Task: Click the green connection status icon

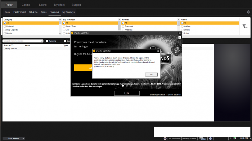Action: point(235,138)
